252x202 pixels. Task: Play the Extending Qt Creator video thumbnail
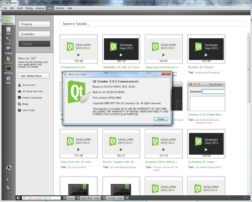point(206,144)
